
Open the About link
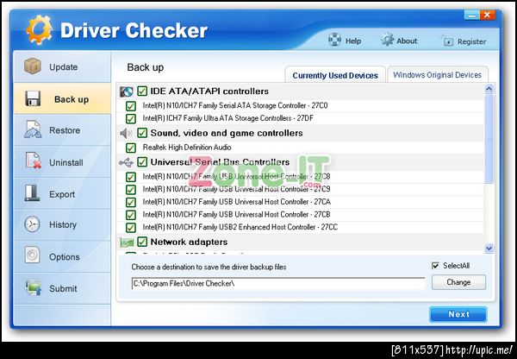coord(407,41)
